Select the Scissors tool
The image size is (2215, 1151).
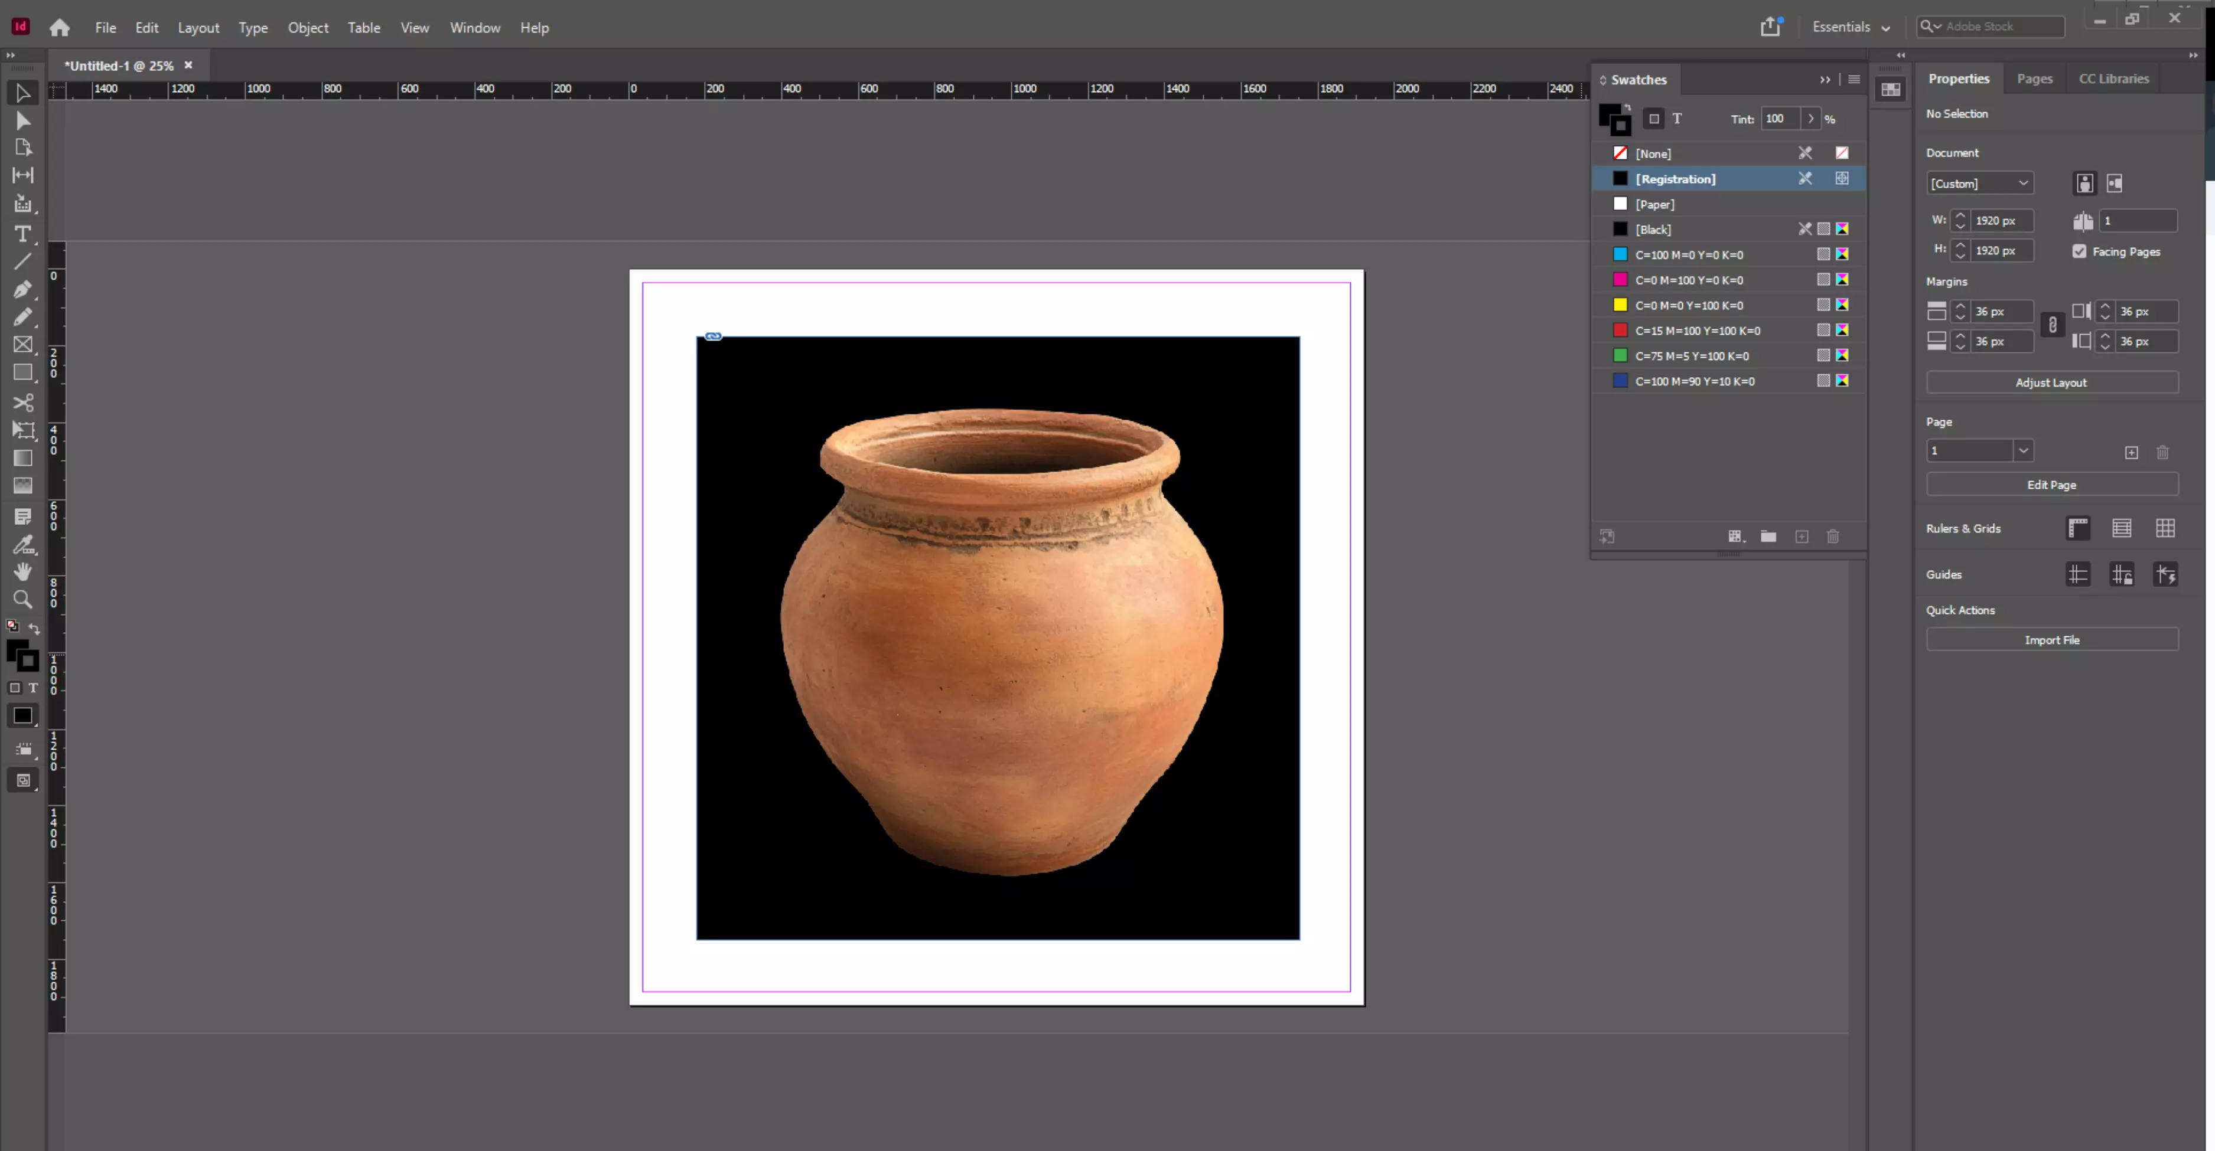[23, 402]
